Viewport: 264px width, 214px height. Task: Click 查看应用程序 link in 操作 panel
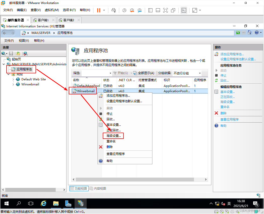pyautogui.click(x=229, y=120)
